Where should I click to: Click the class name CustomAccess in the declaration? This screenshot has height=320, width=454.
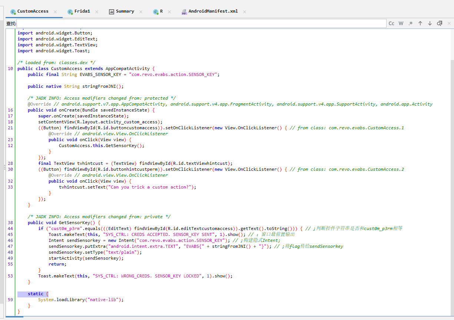(67, 69)
